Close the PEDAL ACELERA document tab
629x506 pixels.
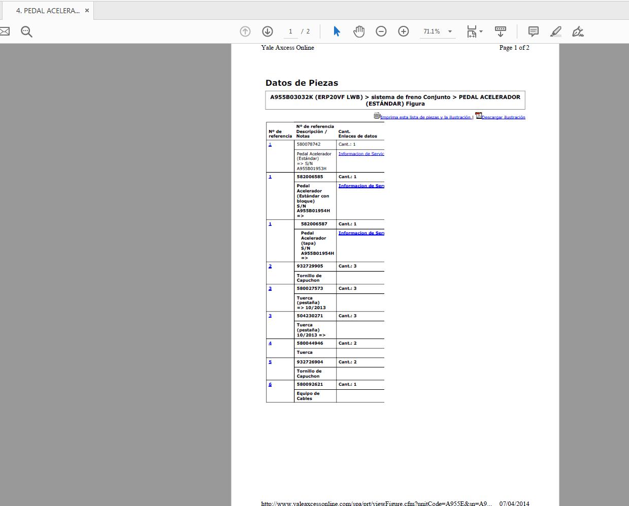(87, 10)
